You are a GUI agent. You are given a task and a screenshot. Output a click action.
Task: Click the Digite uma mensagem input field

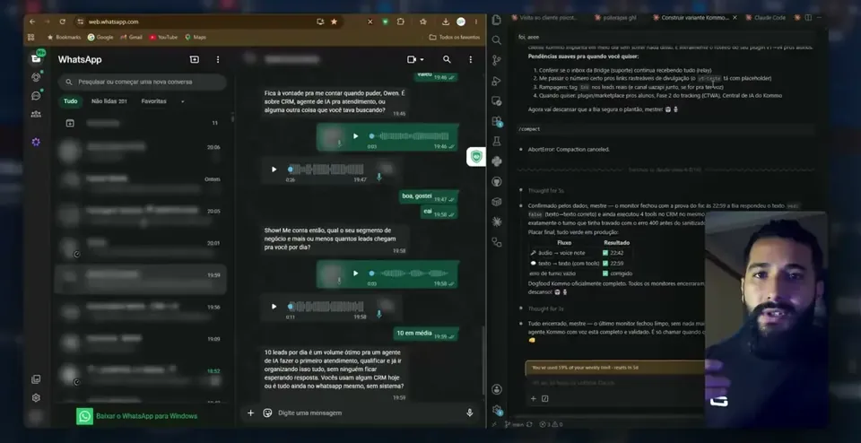pyautogui.click(x=368, y=413)
